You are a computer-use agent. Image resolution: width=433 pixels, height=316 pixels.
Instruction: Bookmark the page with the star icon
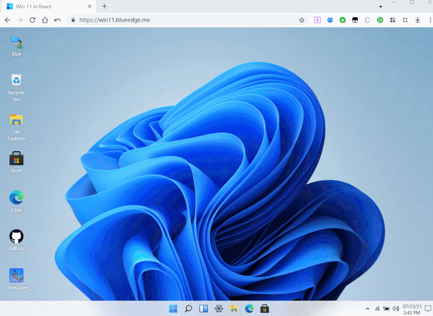click(302, 20)
